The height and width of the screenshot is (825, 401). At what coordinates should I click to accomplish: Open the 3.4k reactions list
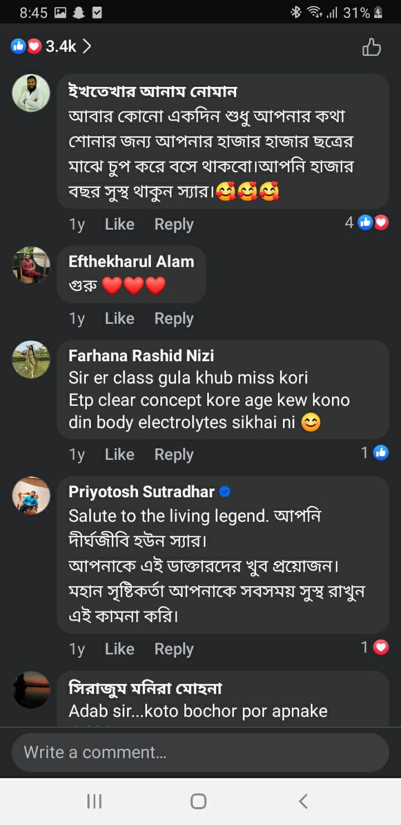[x=51, y=47]
